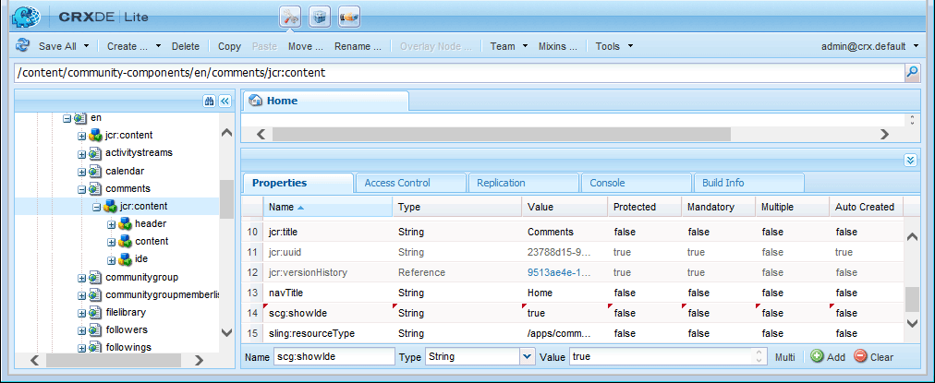935x383 pixels.
Task: Click the green Add icon
Action: [x=817, y=356]
